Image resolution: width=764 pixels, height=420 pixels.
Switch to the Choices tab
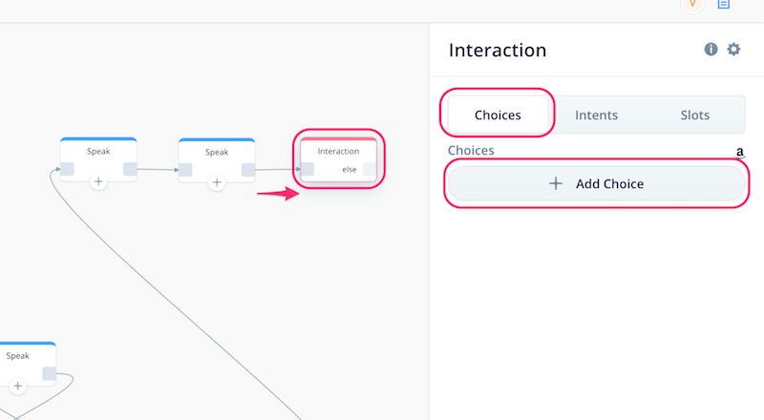tap(498, 115)
